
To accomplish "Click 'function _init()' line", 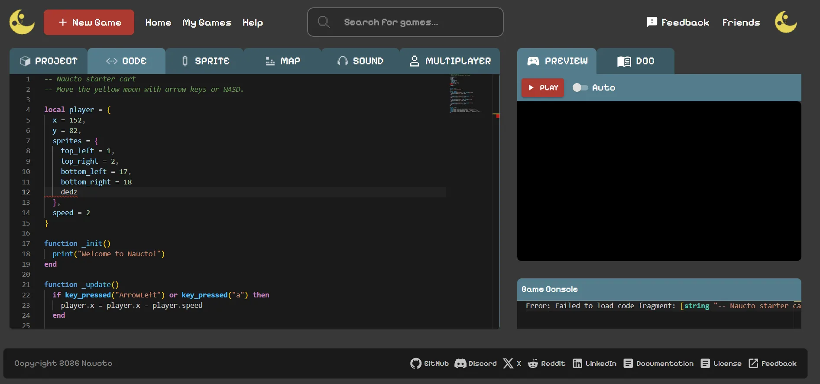I will tap(78, 244).
